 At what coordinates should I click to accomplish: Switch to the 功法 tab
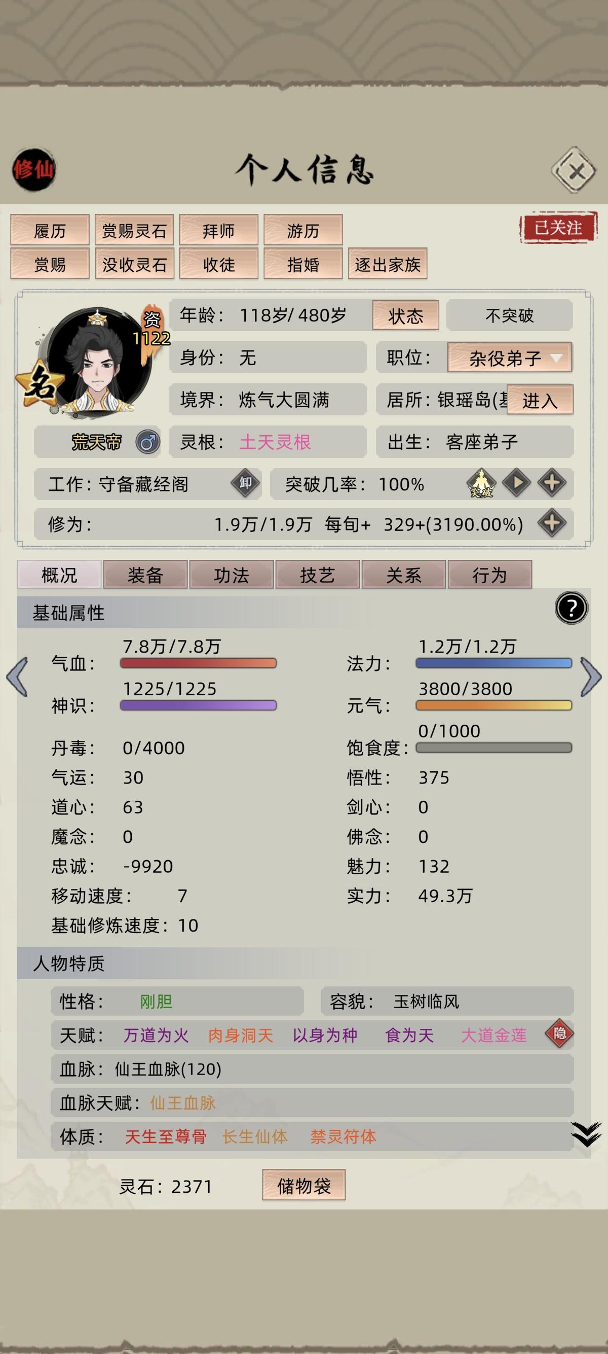tap(232, 575)
